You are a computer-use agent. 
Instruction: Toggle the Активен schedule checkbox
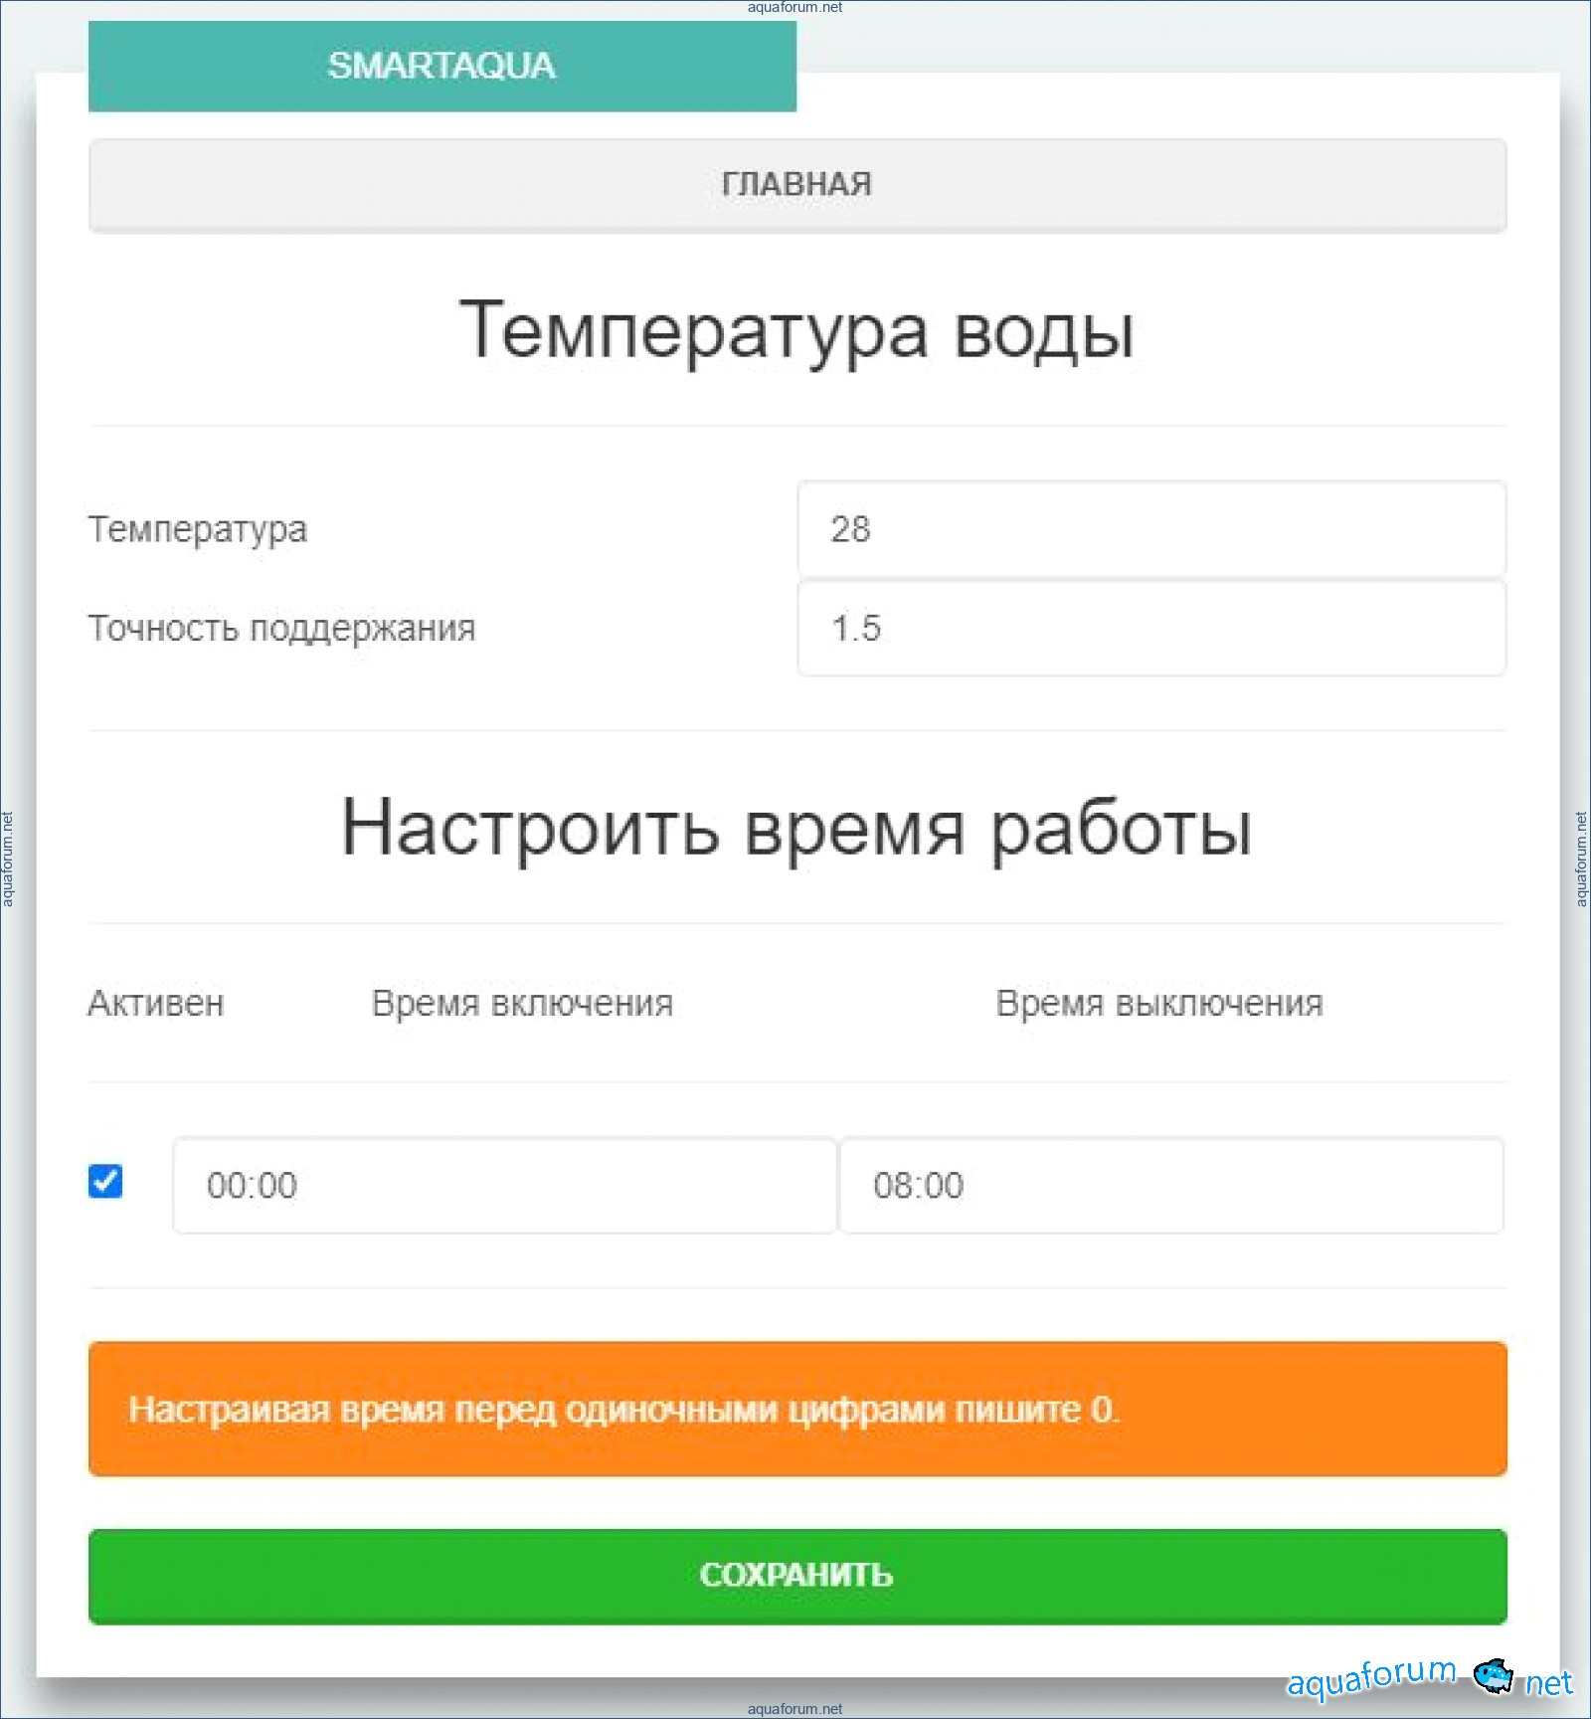tap(105, 1182)
